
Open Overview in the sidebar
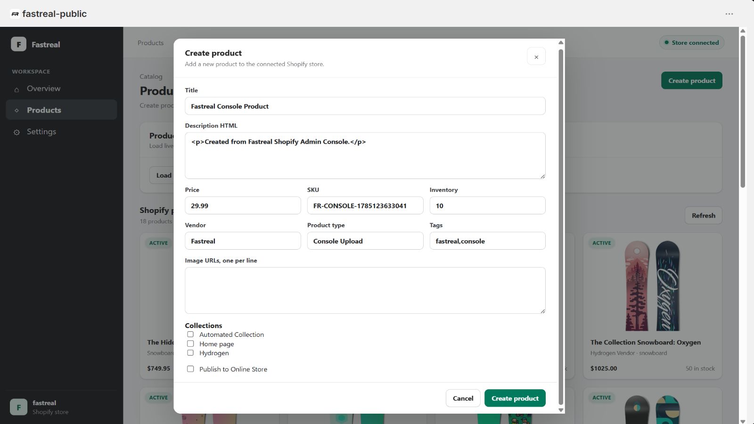pyautogui.click(x=61, y=89)
